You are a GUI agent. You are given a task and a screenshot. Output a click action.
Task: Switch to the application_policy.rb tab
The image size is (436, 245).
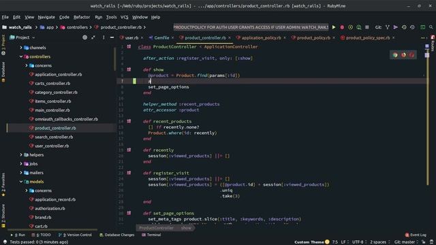[x=261, y=38]
